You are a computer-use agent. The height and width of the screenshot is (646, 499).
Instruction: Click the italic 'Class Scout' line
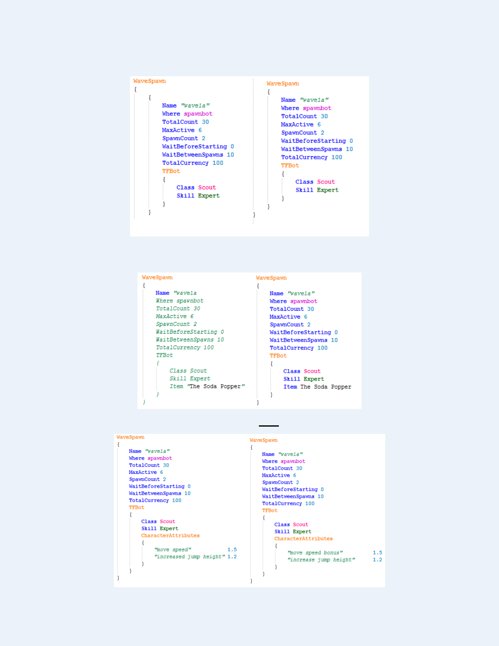(x=188, y=371)
